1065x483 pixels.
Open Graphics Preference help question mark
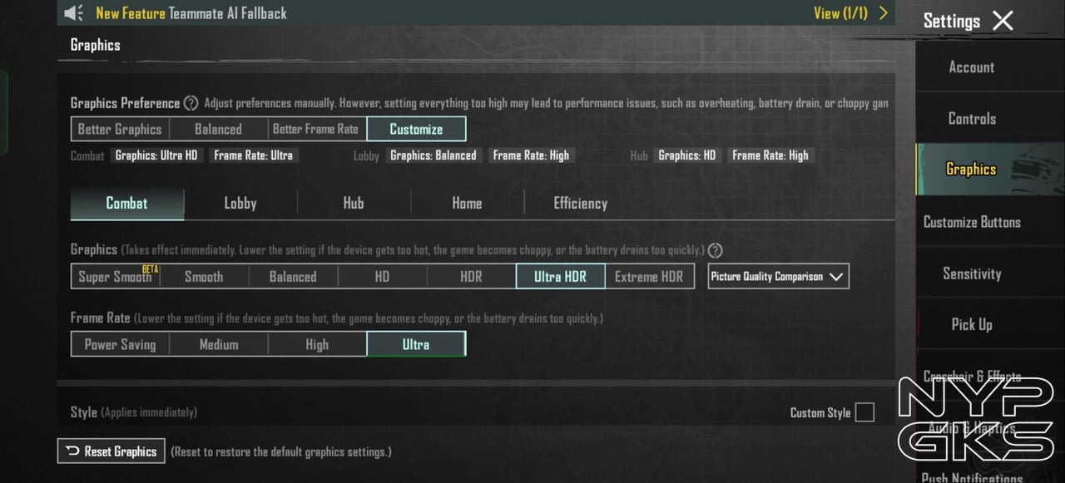[x=191, y=103]
